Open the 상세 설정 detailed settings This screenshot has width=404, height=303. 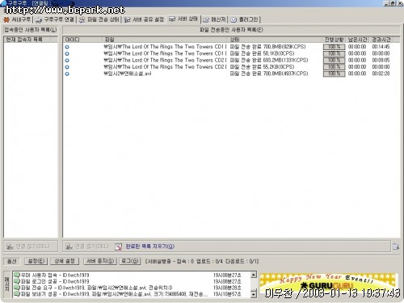(x=65, y=261)
